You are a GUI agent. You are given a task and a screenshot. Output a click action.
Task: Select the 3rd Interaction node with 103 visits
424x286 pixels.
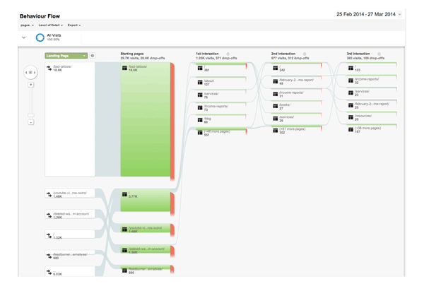pos(372,68)
